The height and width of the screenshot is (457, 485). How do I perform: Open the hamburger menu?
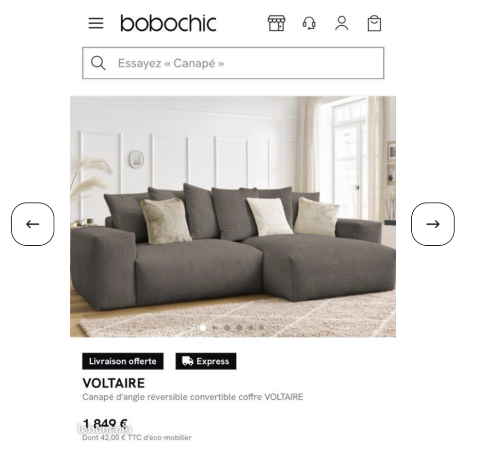point(96,23)
